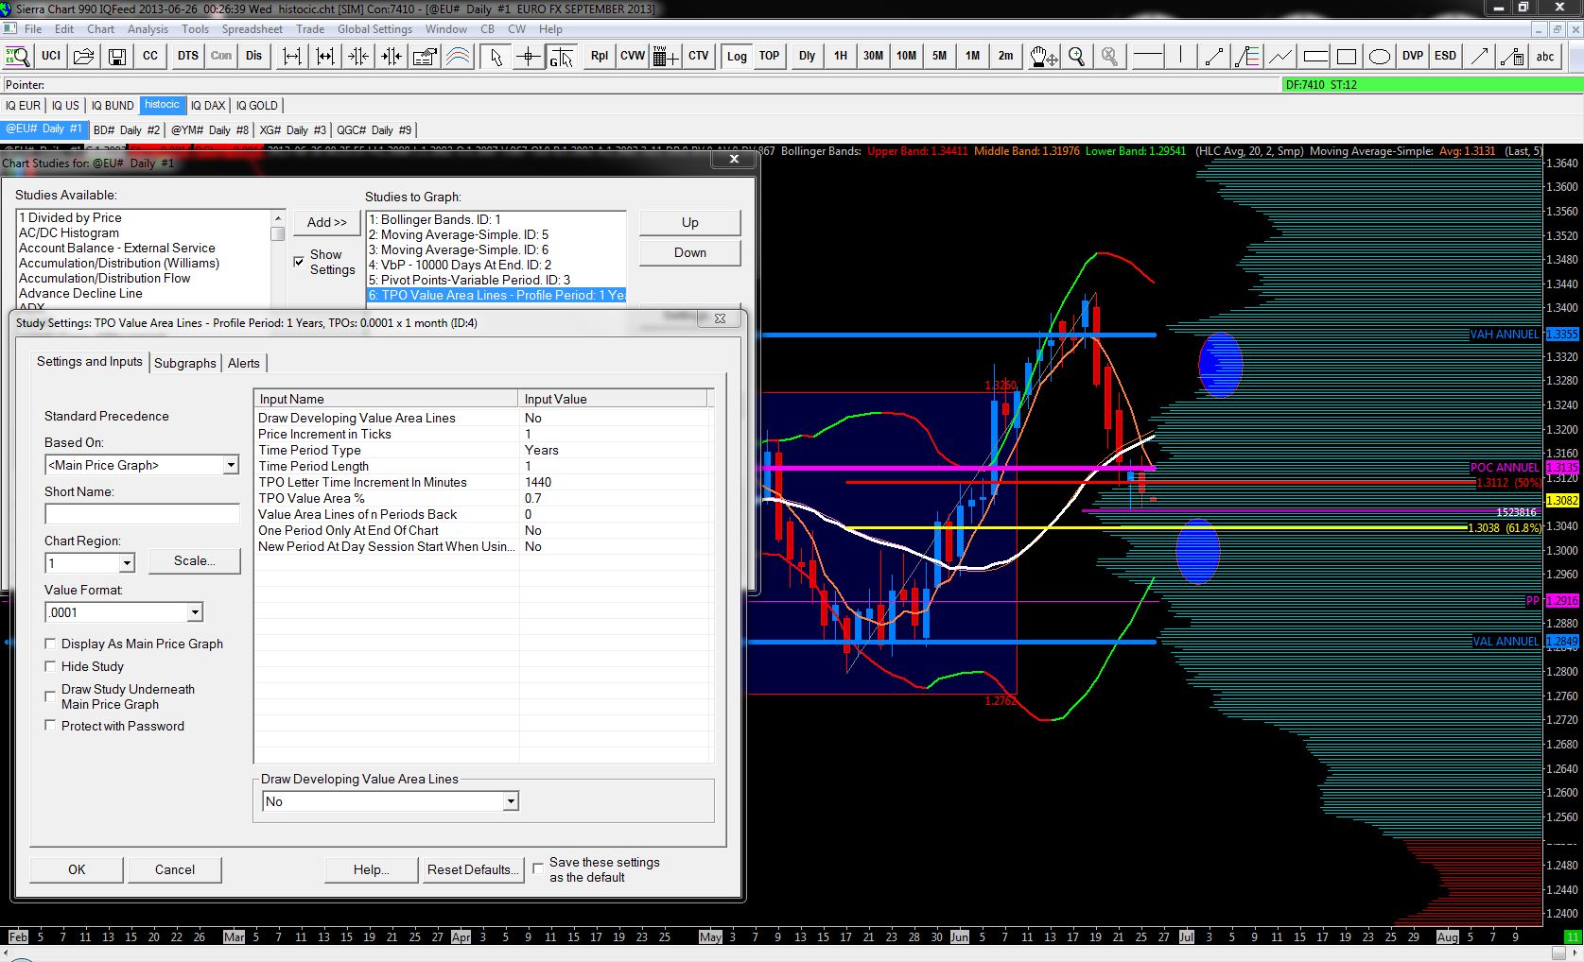Click the save floppy disk icon
The image size is (1584, 962).
116,57
